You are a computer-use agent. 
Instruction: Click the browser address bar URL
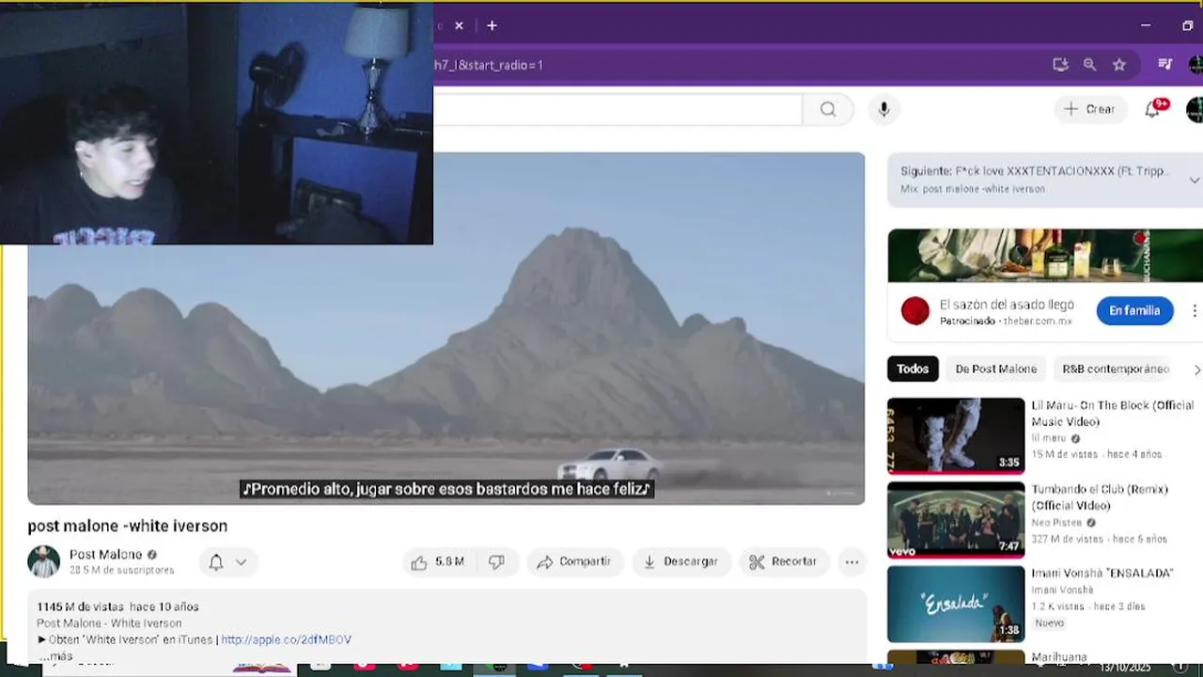click(x=489, y=65)
